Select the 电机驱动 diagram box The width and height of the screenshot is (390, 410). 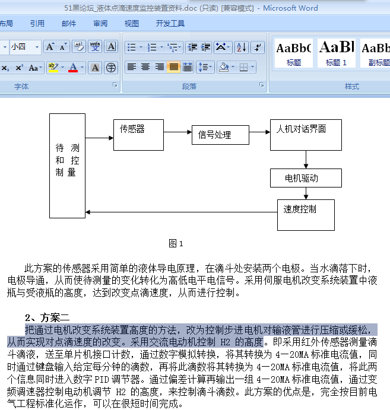click(x=306, y=178)
